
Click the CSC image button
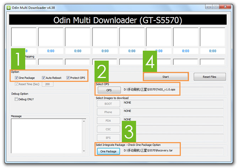[x=108, y=129]
